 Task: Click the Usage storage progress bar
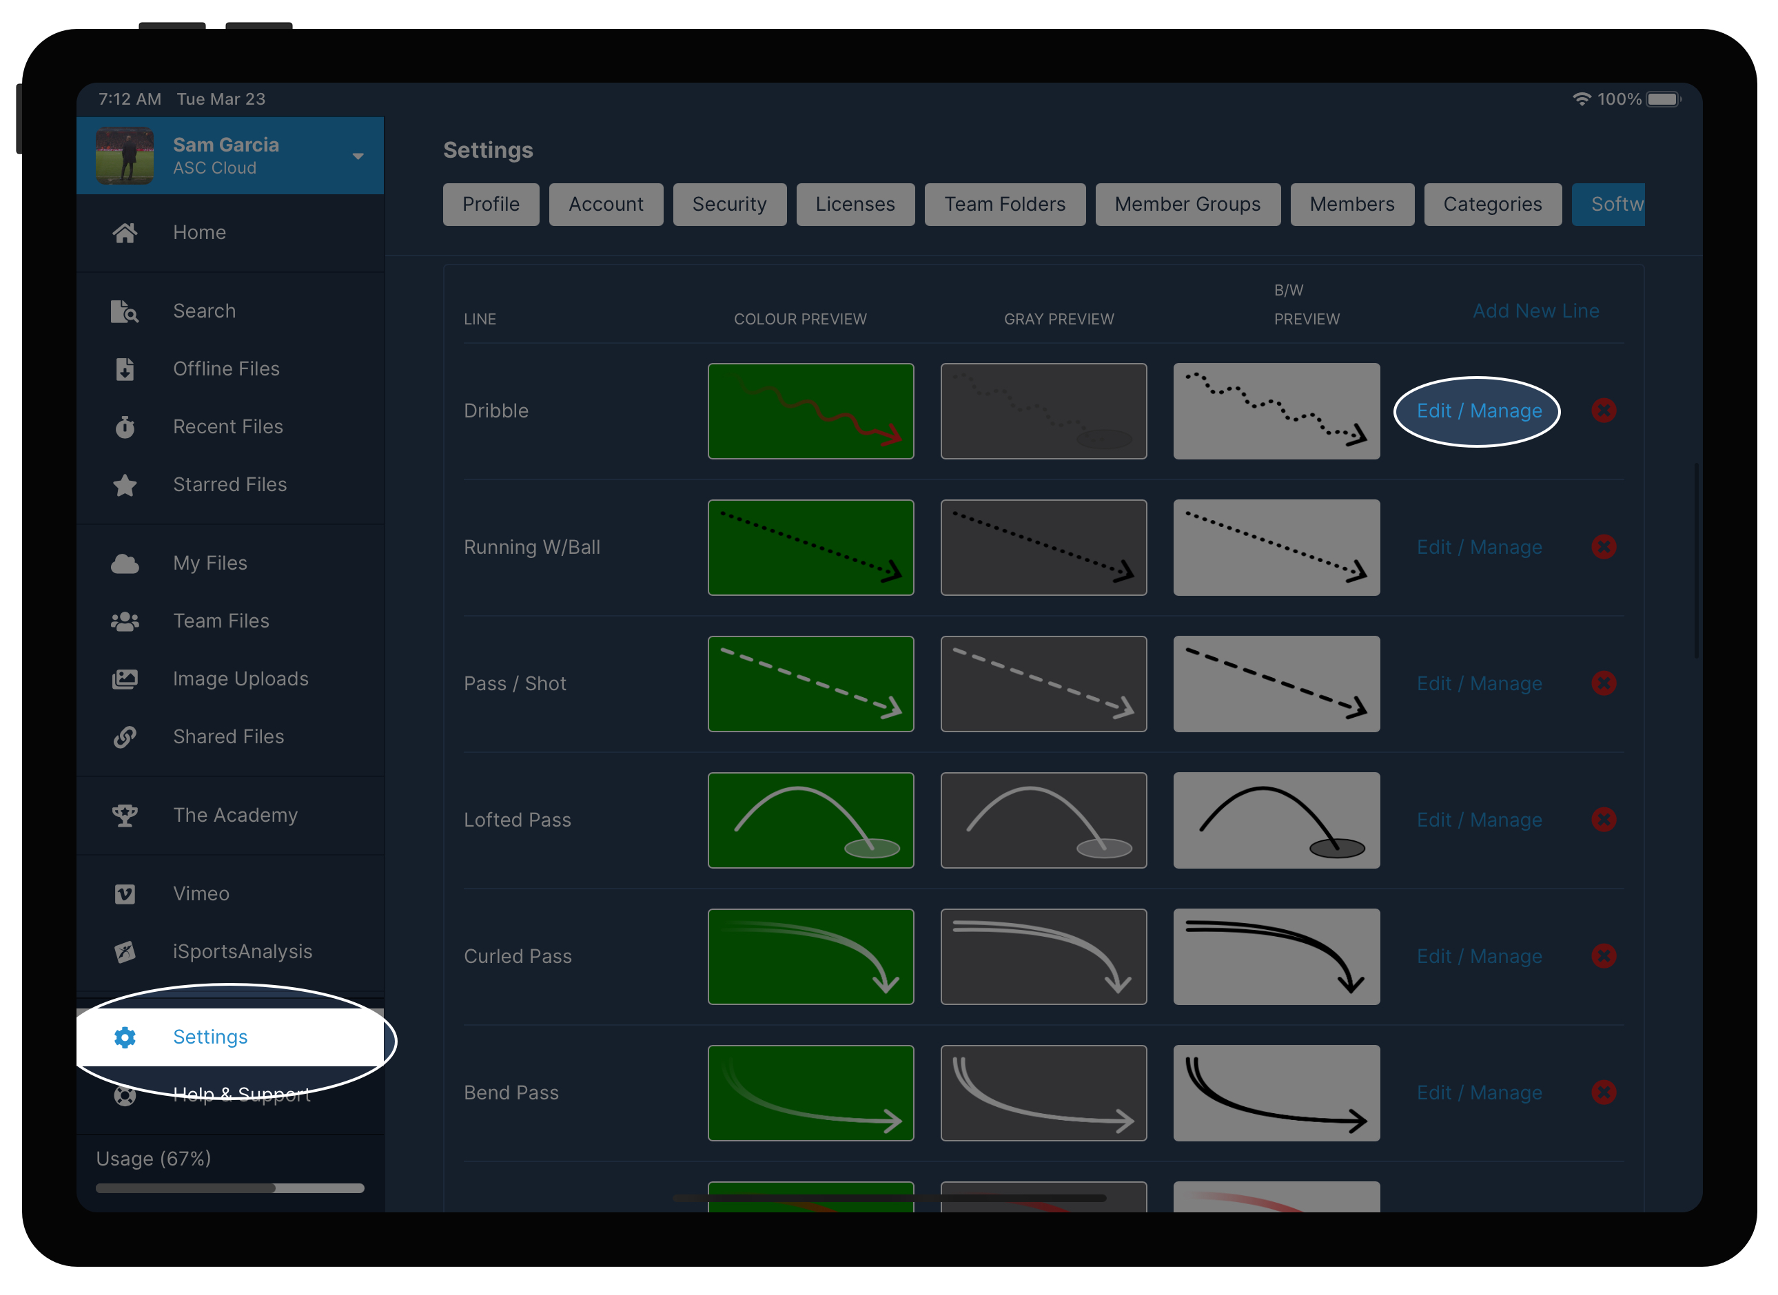(x=229, y=1188)
